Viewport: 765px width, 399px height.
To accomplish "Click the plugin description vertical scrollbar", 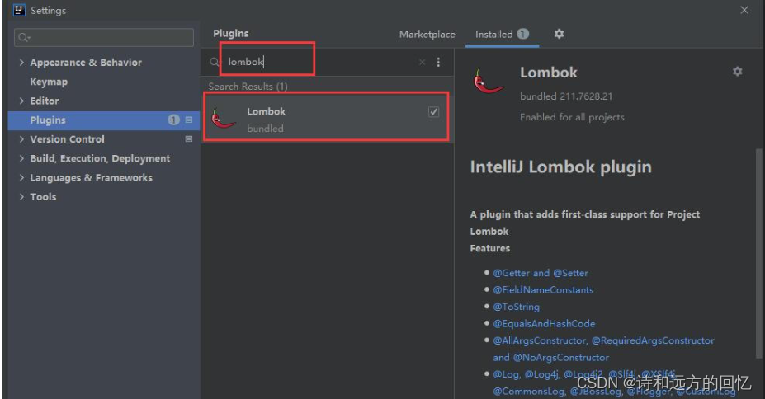I will (758, 253).
